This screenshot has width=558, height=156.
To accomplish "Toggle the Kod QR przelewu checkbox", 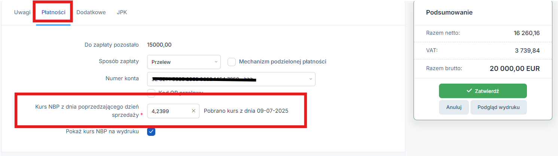I will pos(151,93).
